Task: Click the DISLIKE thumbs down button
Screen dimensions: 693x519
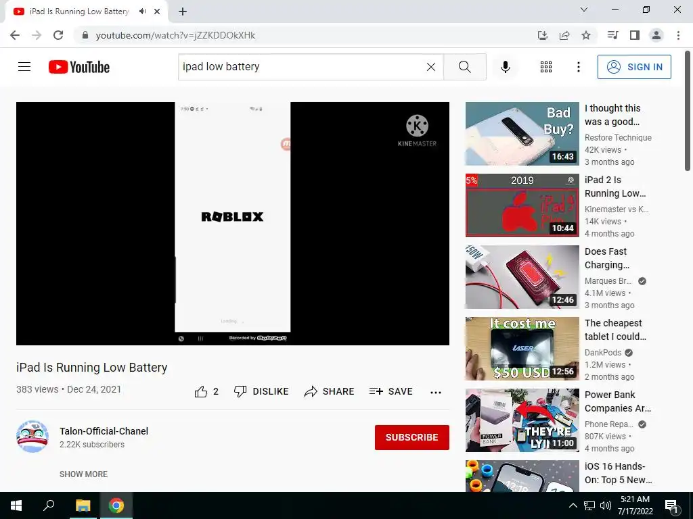Action: (261, 391)
